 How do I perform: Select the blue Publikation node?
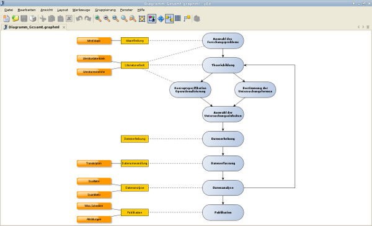pos(223,212)
